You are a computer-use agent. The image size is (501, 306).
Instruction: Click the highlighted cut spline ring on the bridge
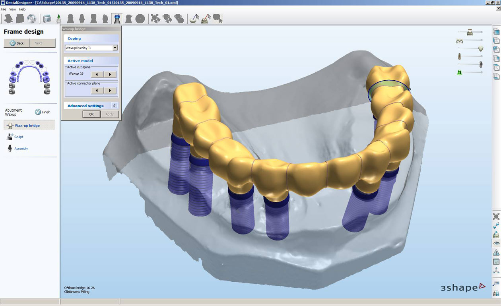(x=389, y=91)
